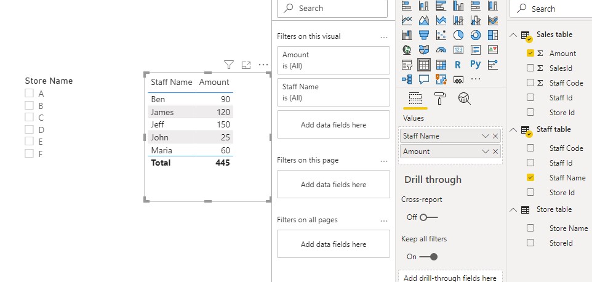Choose the scatter chart visual

point(441,35)
